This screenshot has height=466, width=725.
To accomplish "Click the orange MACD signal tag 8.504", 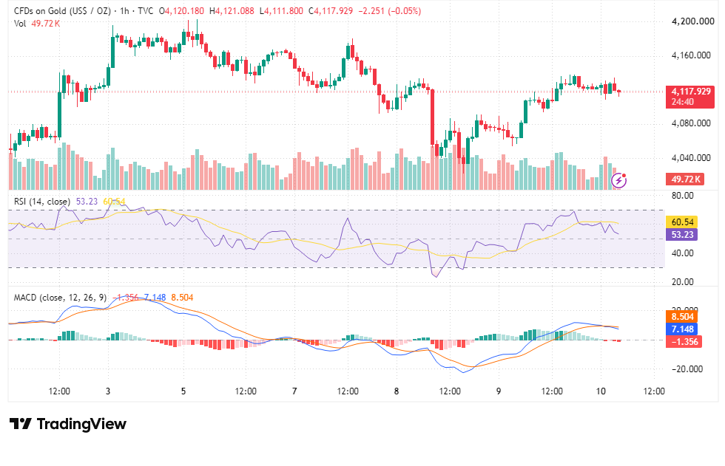I will 682,317.
